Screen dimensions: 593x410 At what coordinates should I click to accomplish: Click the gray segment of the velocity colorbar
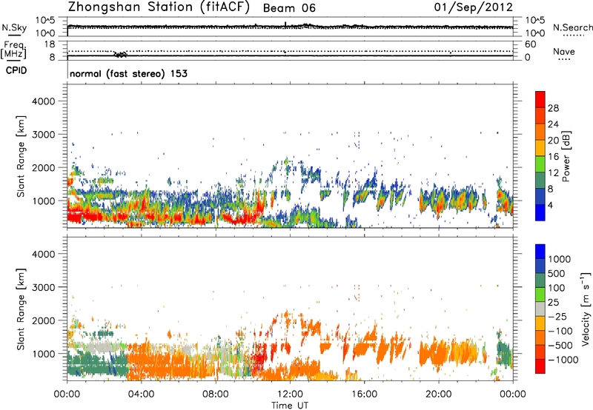[x=540, y=309]
